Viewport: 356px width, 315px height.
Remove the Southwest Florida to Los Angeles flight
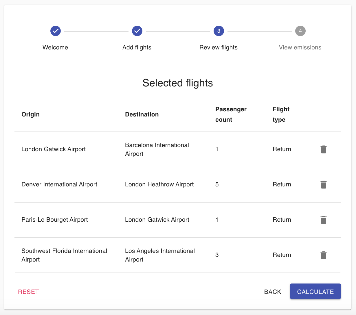(x=324, y=255)
